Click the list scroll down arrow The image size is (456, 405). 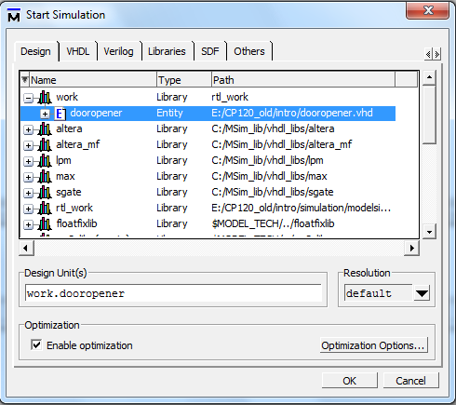coord(429,232)
